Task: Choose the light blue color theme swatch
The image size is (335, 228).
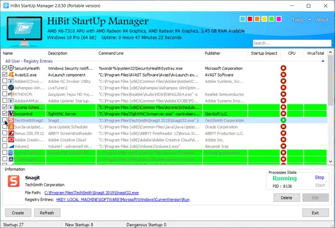Action: [x=243, y=19]
